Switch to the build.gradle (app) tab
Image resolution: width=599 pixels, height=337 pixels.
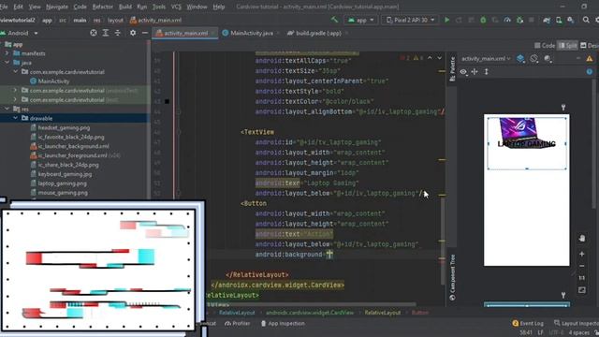point(317,34)
